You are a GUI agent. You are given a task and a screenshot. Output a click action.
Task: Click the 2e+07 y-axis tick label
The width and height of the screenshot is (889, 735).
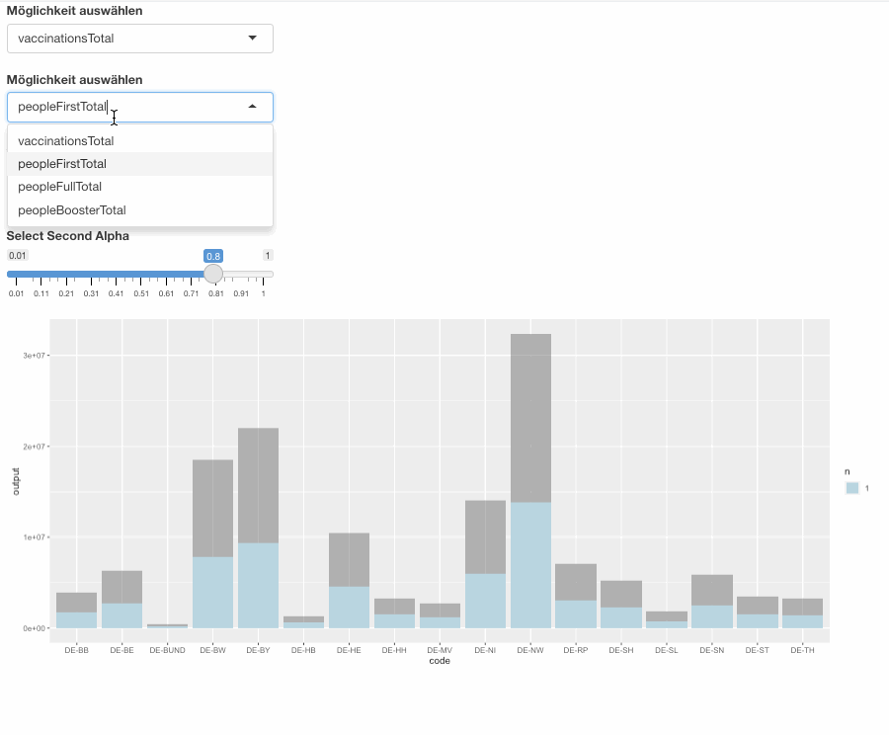[34, 447]
